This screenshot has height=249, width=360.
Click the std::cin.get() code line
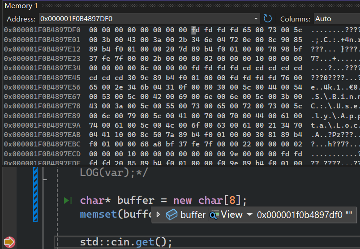(126, 242)
